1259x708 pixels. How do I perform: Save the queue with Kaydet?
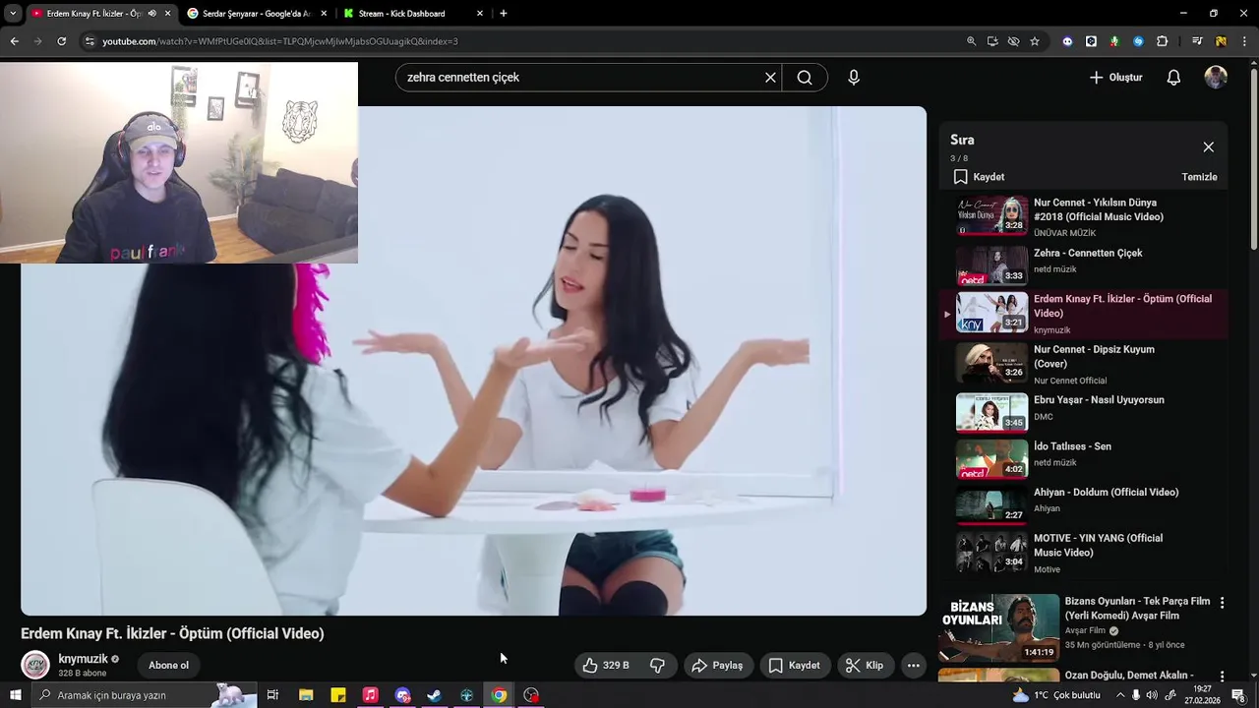(x=980, y=177)
